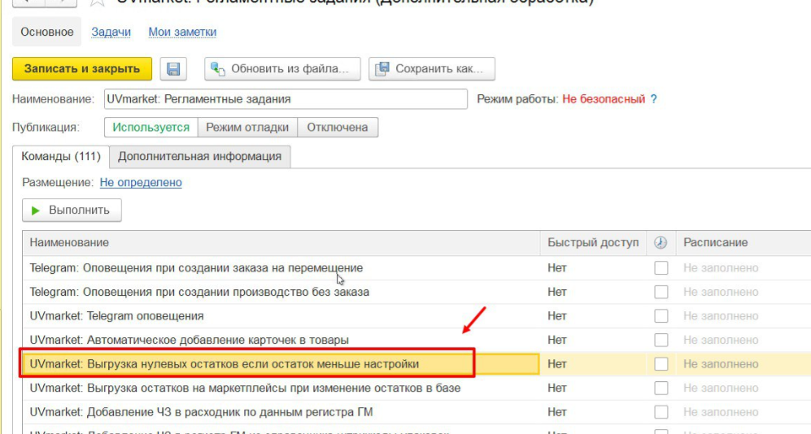
Task: Click the Наименование input field
Action: pyautogui.click(x=286, y=99)
